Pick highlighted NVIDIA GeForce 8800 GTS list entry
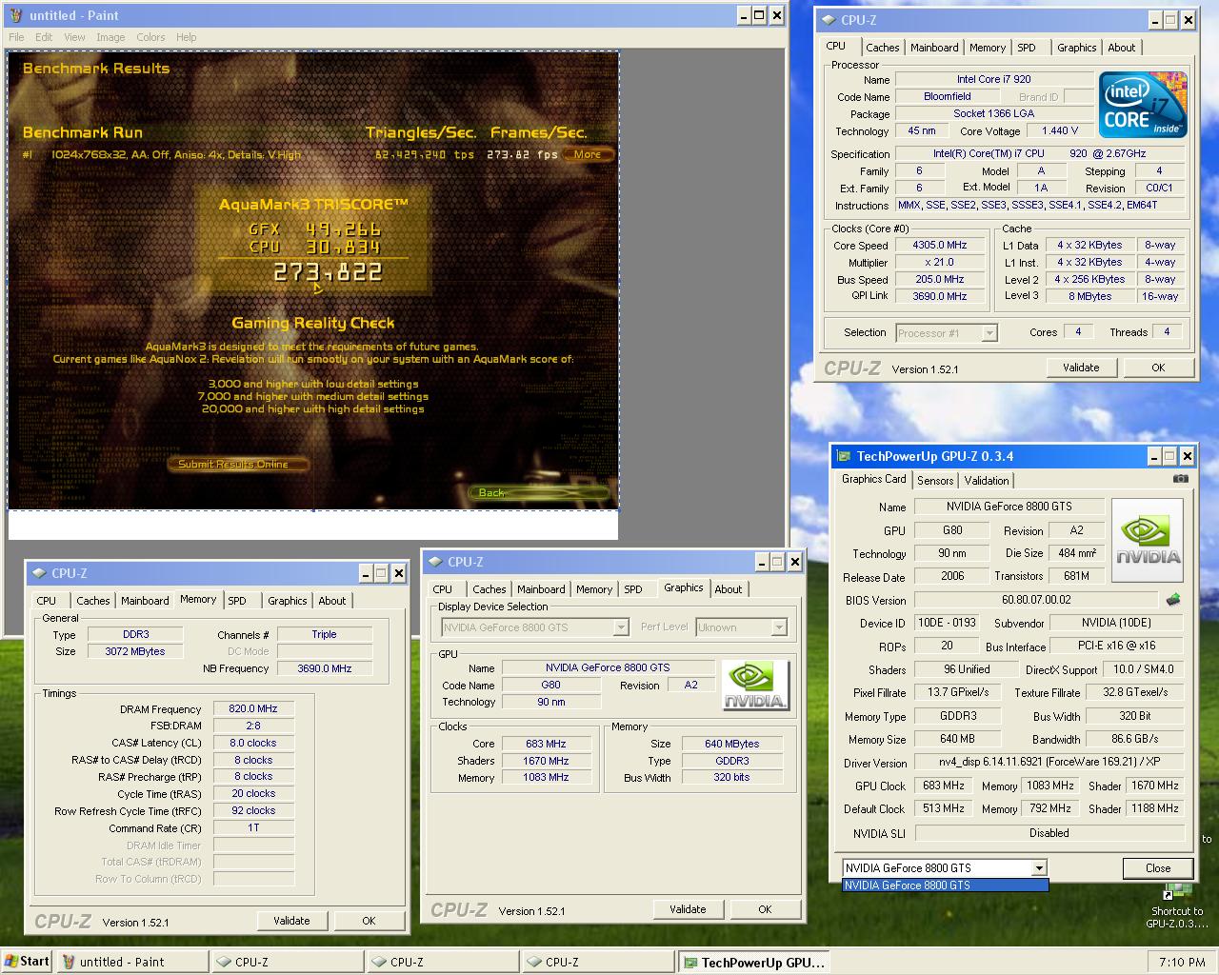 pyautogui.click(x=945, y=885)
